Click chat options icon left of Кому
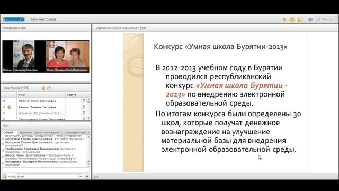Viewport: 339px width, 191px height. [x=5, y=177]
